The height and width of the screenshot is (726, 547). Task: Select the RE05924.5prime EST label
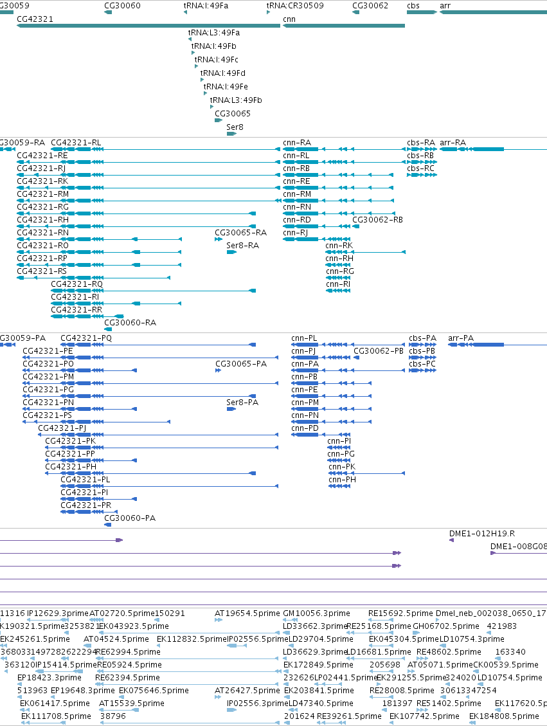(x=129, y=664)
